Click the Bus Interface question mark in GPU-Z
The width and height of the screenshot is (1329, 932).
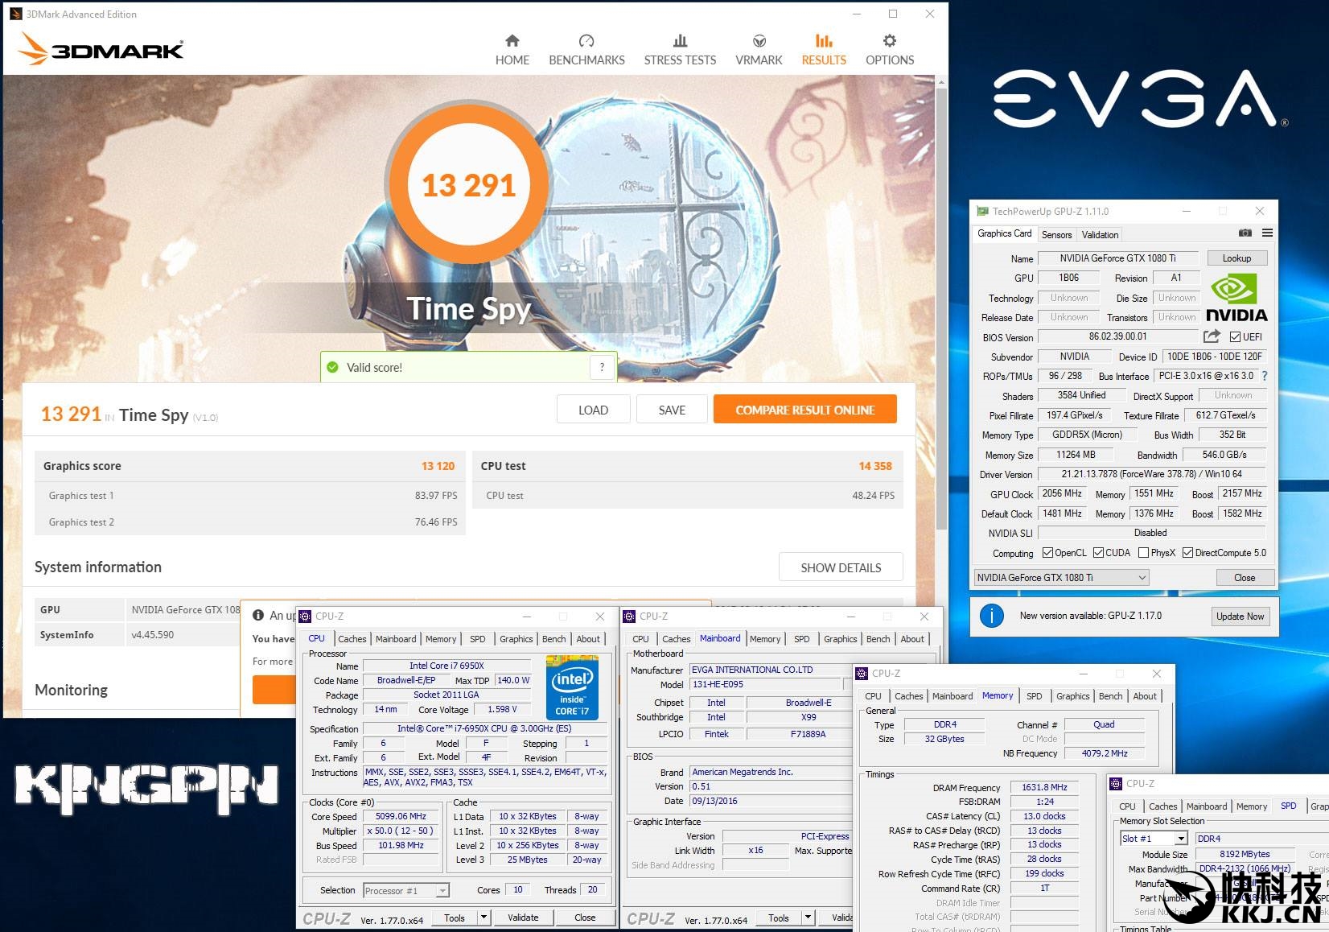[1265, 376]
